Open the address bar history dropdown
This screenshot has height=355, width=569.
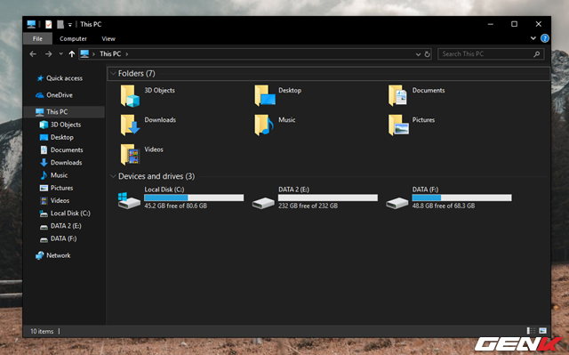(x=418, y=54)
